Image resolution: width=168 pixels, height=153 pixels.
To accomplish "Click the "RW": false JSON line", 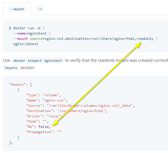I will pyautogui.click(x=38, y=127).
